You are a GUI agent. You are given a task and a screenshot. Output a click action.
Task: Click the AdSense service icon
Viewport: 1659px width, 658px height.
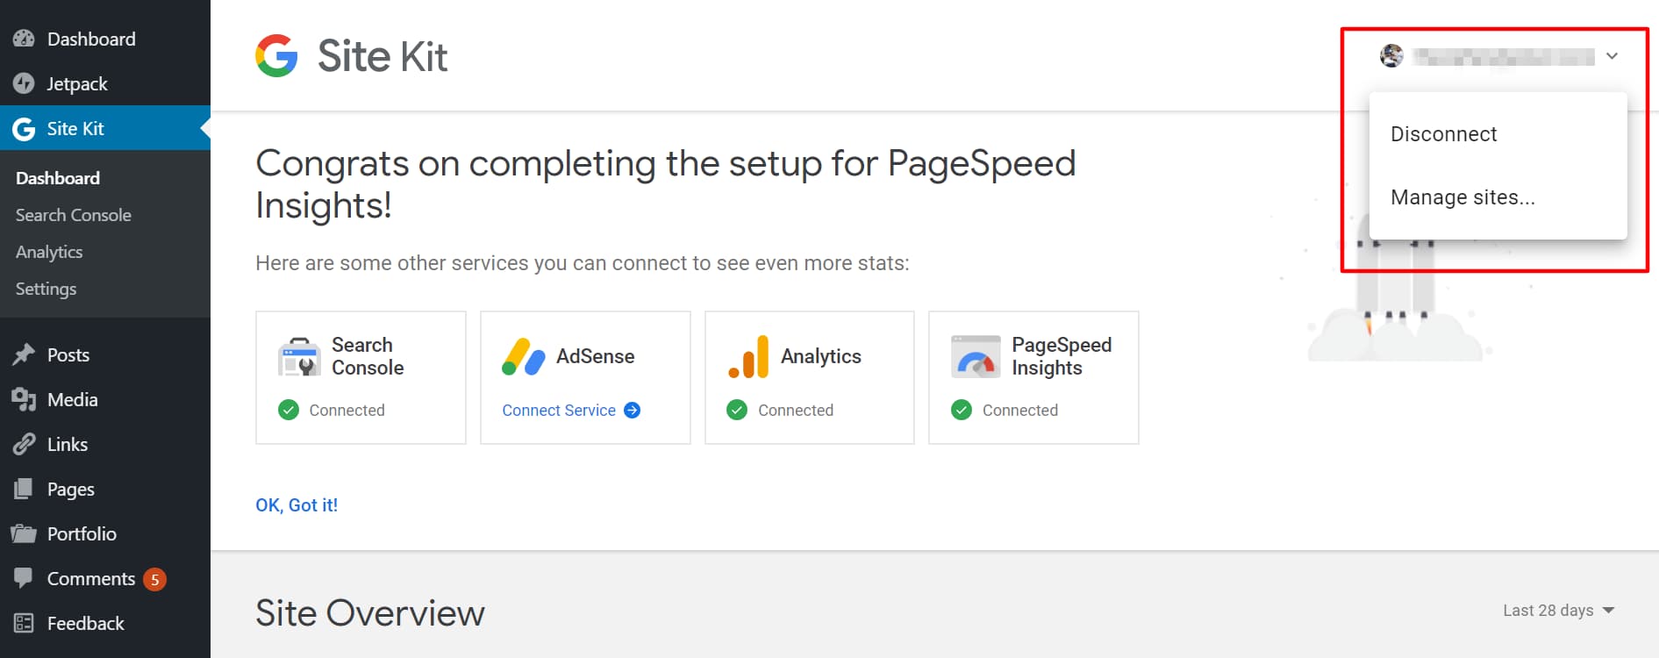click(x=525, y=356)
